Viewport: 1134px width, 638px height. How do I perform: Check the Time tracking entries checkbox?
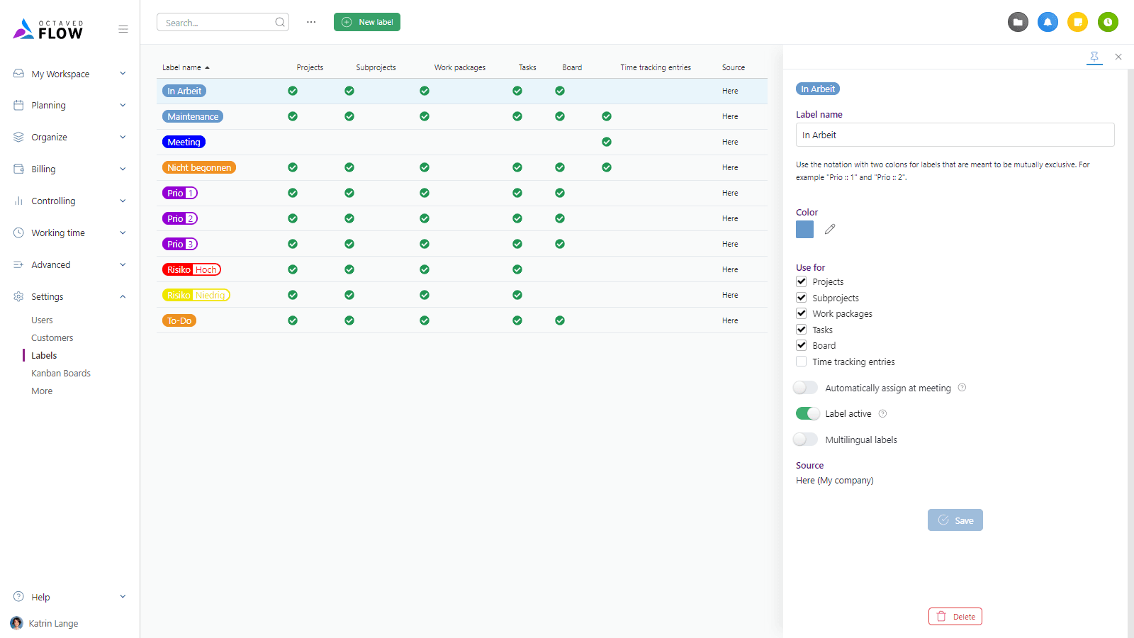pyautogui.click(x=802, y=362)
